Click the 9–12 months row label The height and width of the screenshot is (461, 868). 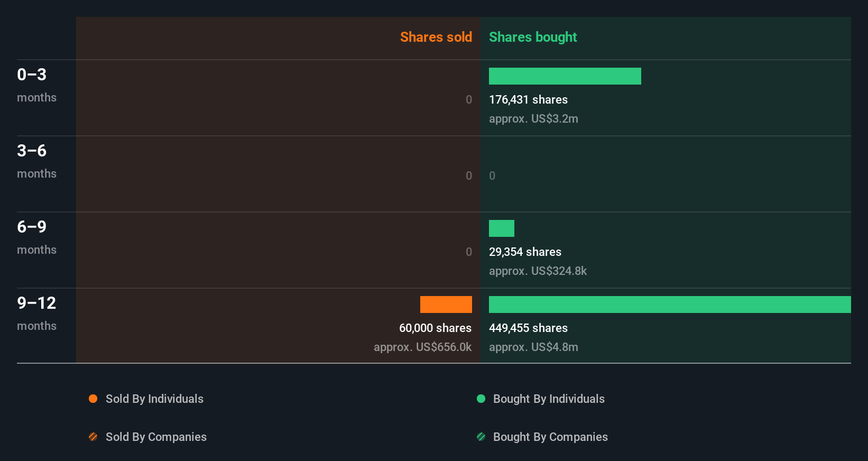point(36,314)
